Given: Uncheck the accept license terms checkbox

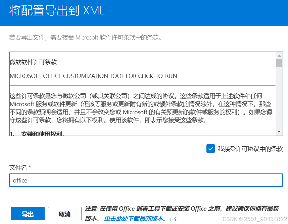Looking at the screenshot, I should coord(210,148).
